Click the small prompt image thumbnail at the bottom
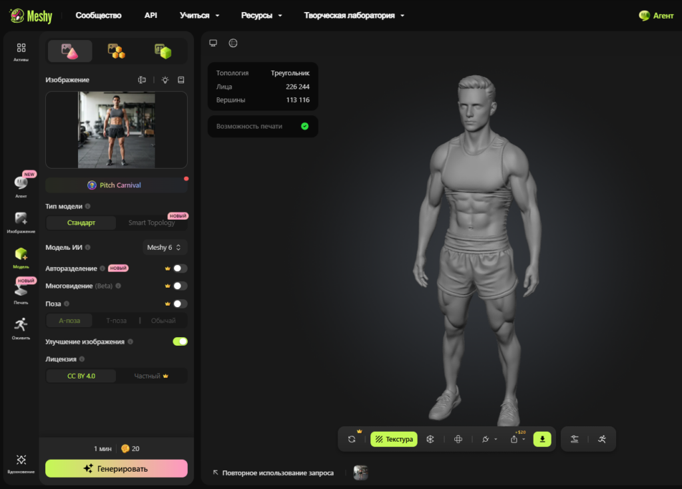682x489 pixels. tap(360, 472)
